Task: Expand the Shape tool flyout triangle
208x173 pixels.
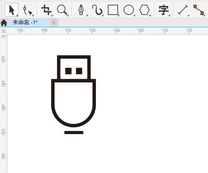Action: [33, 15]
